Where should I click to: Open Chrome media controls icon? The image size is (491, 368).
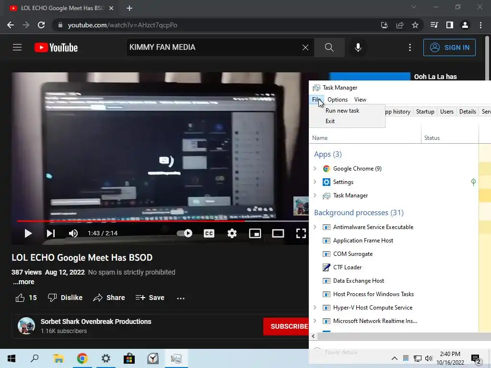tap(434, 25)
